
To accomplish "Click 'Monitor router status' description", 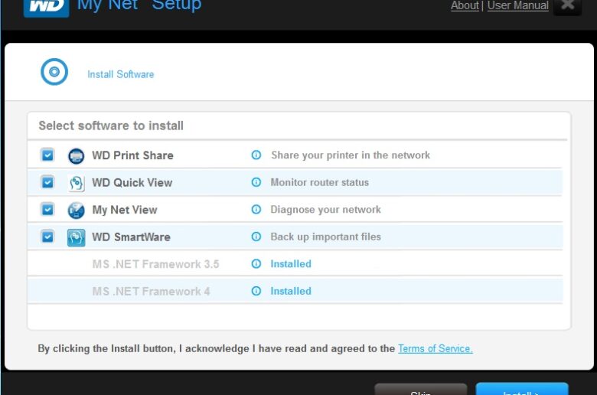I will (x=319, y=182).
